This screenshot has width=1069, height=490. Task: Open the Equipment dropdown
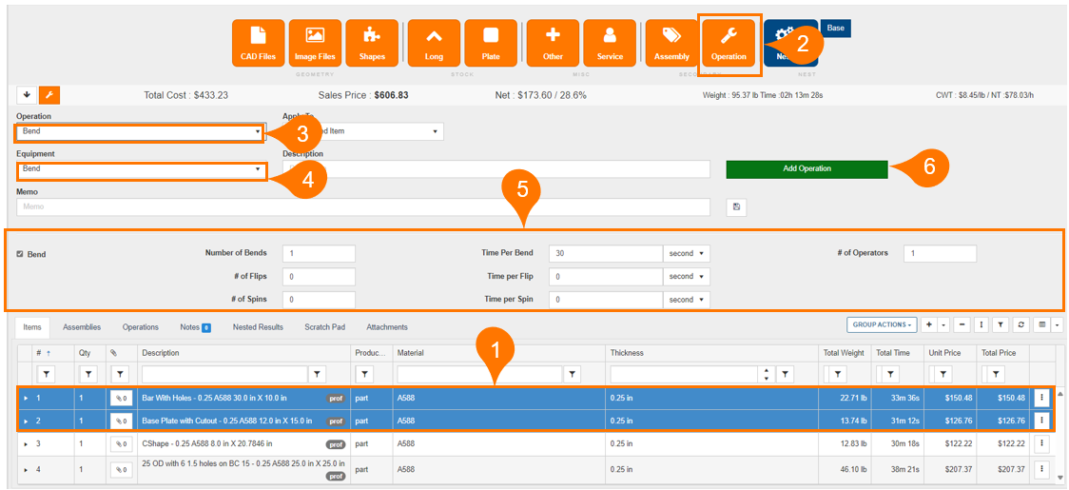142,169
